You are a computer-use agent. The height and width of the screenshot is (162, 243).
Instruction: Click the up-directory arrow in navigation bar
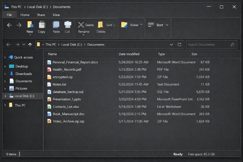click(x=30, y=44)
